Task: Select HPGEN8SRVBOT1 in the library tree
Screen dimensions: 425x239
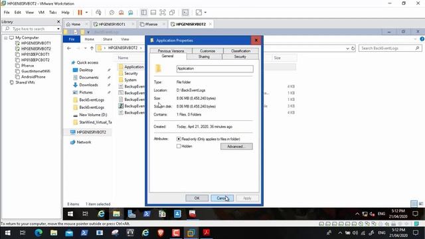Action: (36, 43)
